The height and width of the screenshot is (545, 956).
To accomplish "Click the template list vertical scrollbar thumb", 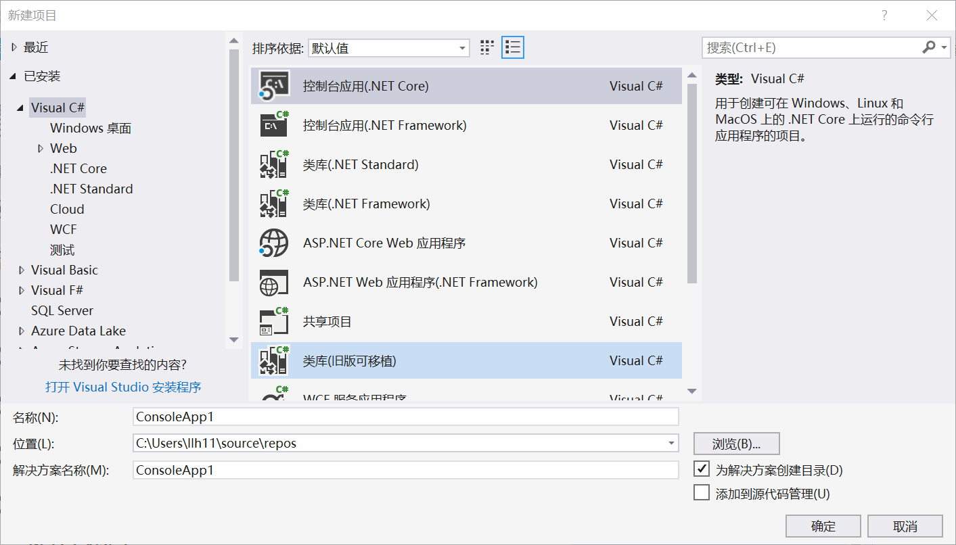I will click(x=692, y=183).
